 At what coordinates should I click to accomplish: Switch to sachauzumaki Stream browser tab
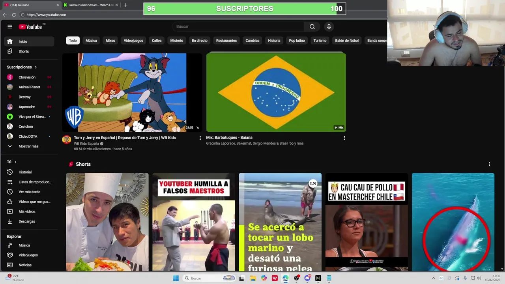(x=91, y=5)
